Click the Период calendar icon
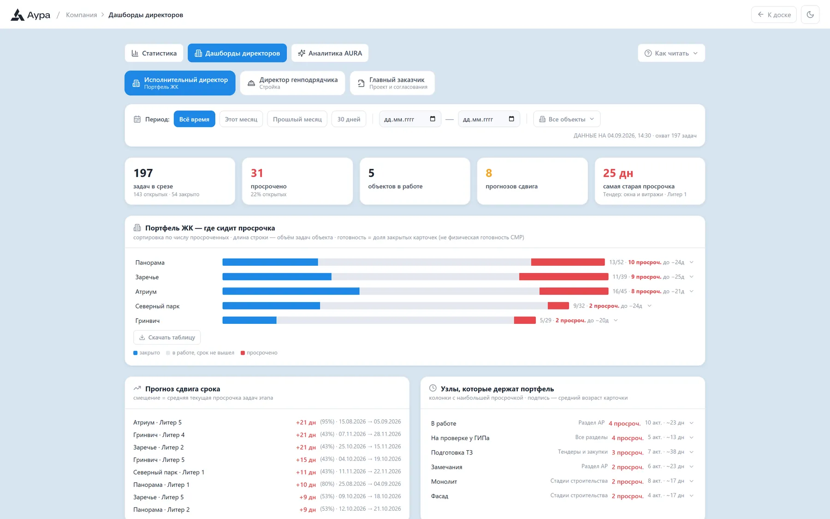Image resolution: width=830 pixels, height=519 pixels. tap(137, 119)
